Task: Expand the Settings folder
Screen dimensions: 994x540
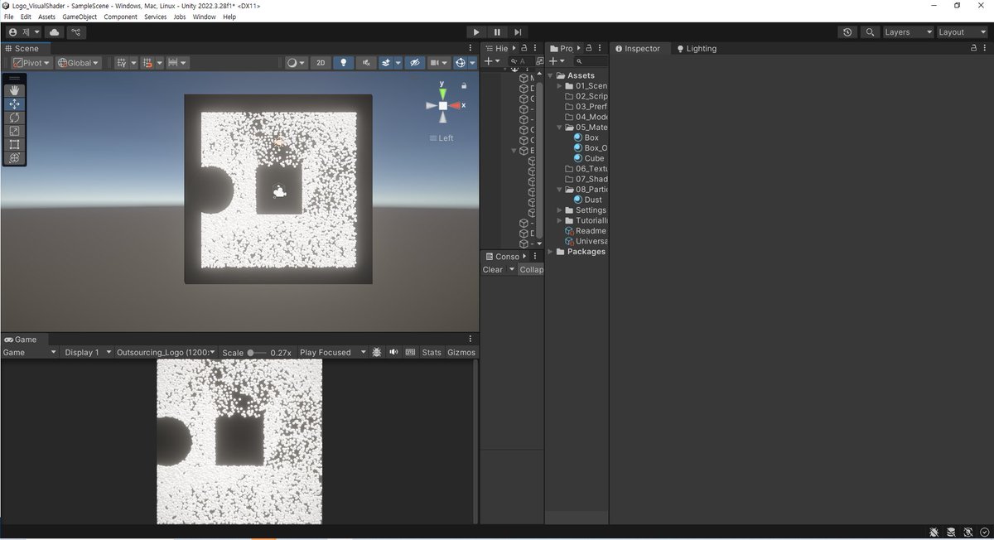Action: pyautogui.click(x=560, y=210)
